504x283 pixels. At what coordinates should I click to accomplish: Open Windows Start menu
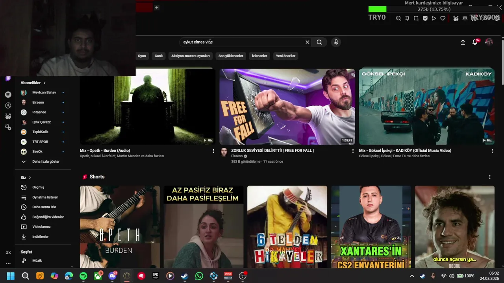tap(11, 276)
